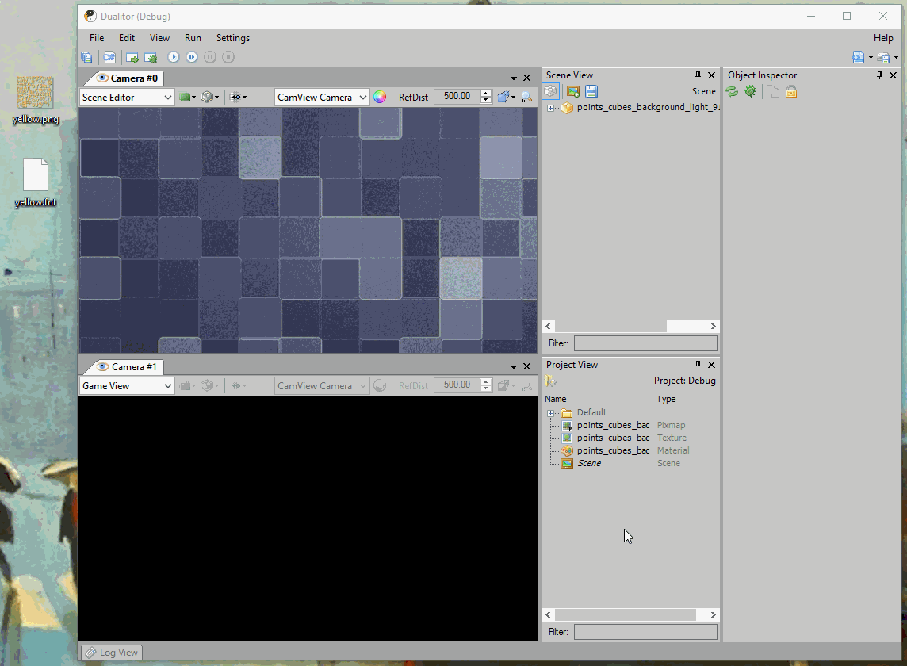Click the focus/magnifier icon in Camera #0 toolbar

526,98
